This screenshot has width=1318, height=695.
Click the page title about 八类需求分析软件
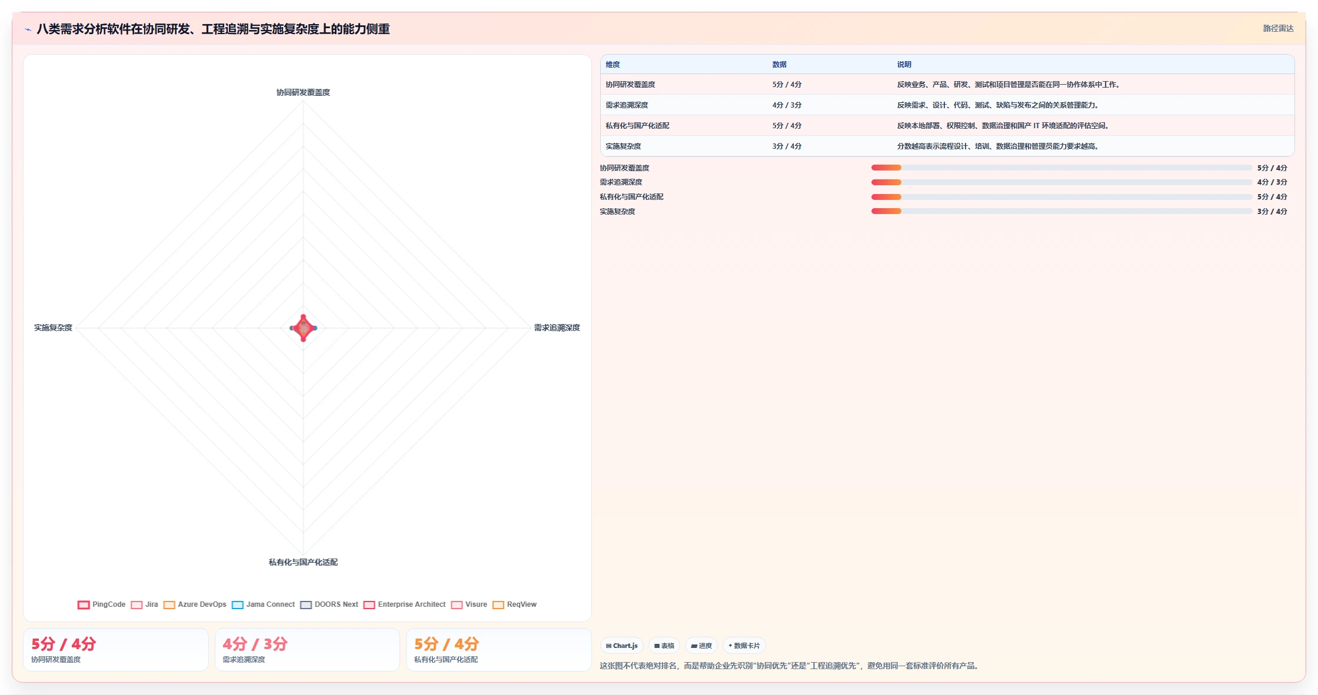(213, 29)
